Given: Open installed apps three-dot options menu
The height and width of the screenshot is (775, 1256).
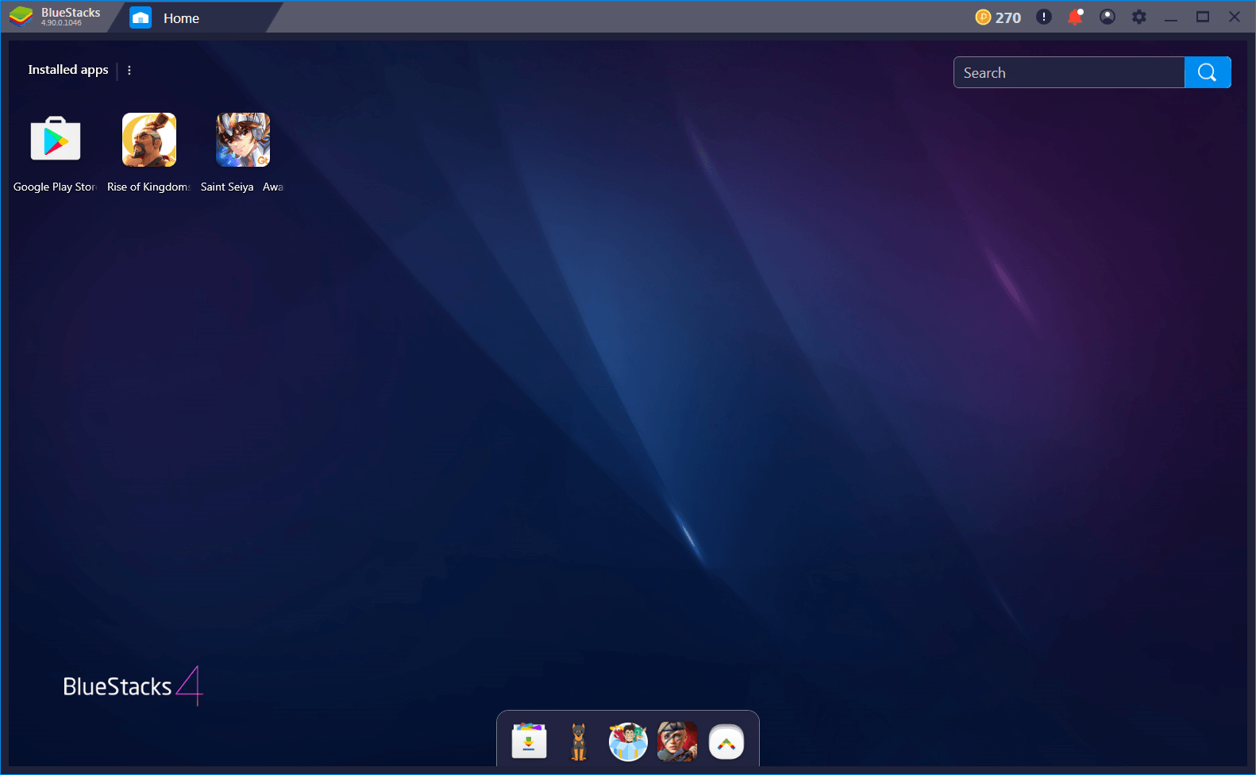Looking at the screenshot, I should coord(129,70).
